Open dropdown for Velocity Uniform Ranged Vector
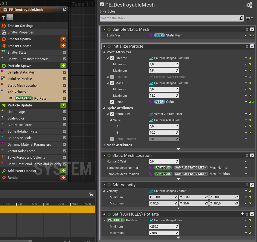 tap(246, 191)
